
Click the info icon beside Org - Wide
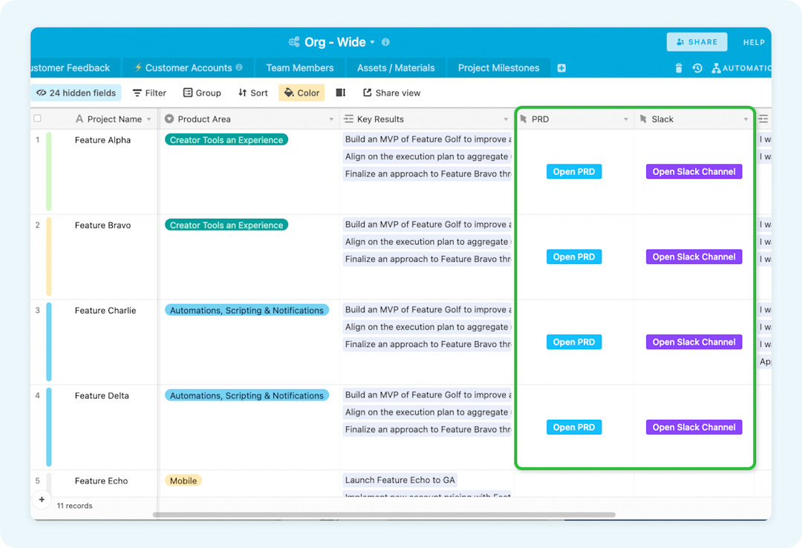tap(385, 42)
